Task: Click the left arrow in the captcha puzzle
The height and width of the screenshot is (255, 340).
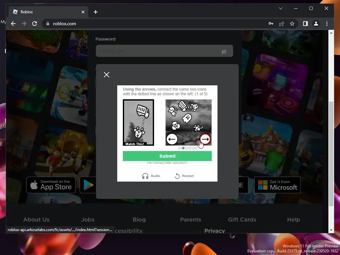Action: [x=172, y=139]
